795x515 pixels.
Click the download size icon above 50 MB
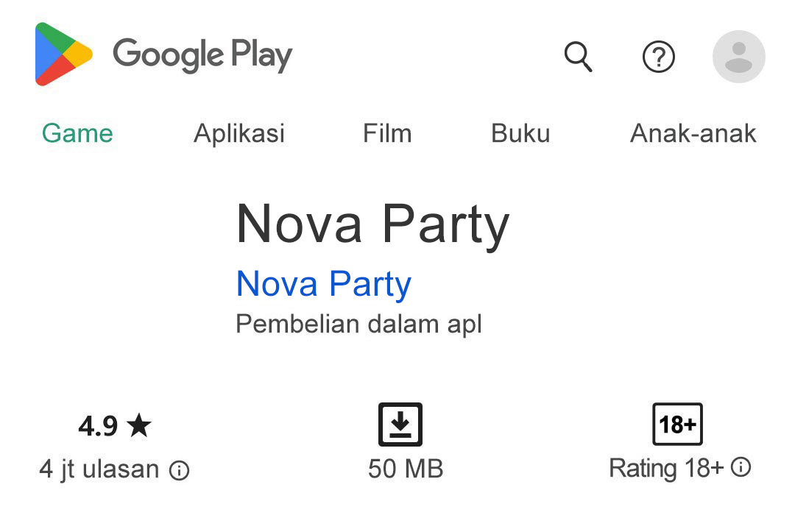[400, 424]
